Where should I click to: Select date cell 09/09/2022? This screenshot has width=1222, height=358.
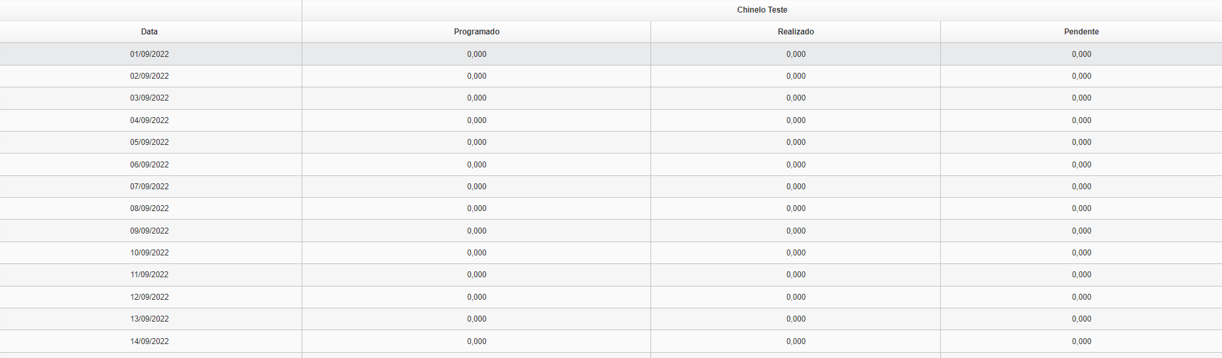coord(150,231)
